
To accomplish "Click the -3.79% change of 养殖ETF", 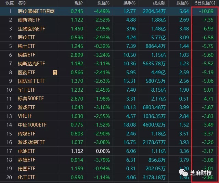I will [102, 160].
